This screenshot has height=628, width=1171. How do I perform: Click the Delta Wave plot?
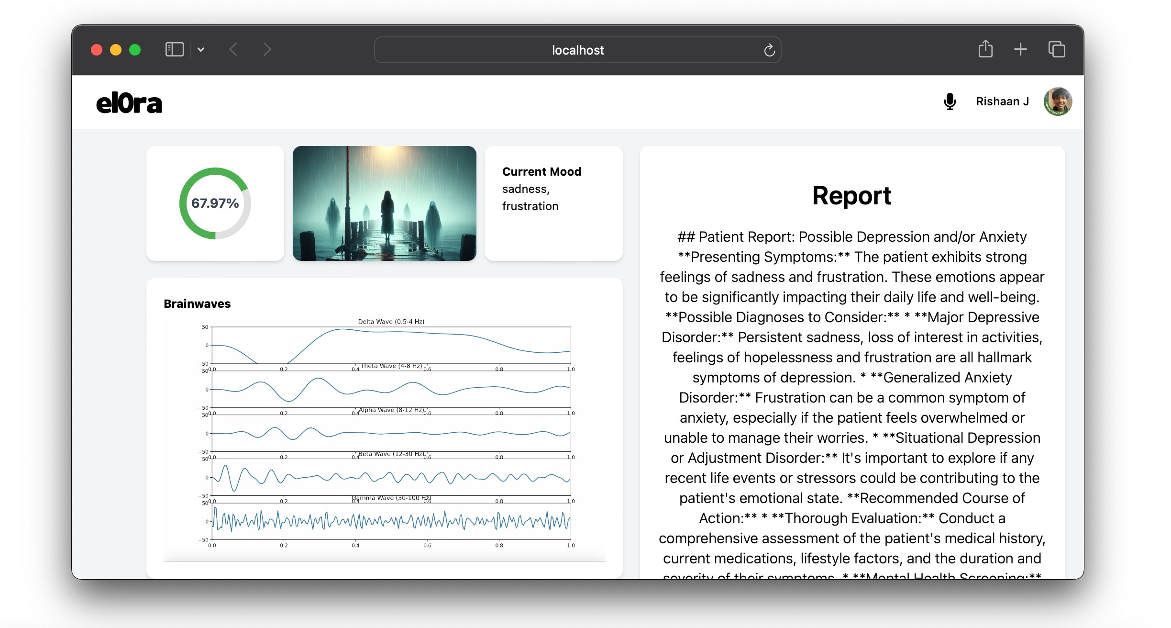click(391, 345)
